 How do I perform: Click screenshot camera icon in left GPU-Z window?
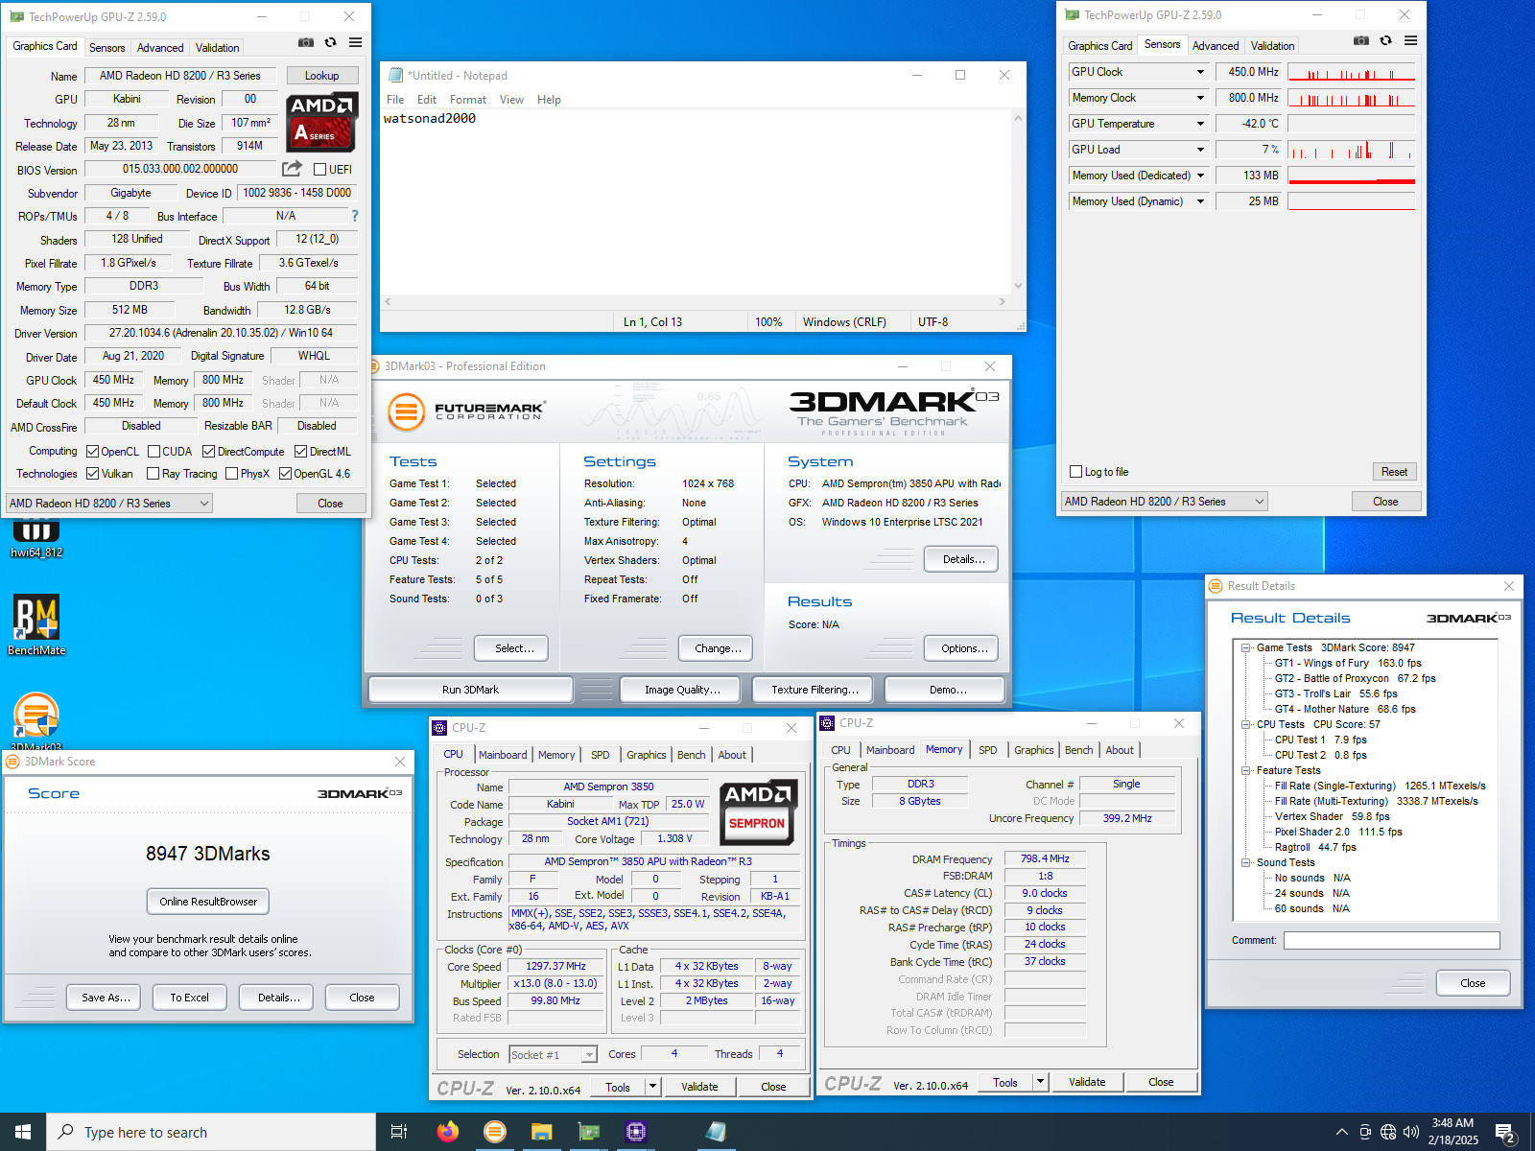pyautogui.click(x=306, y=42)
